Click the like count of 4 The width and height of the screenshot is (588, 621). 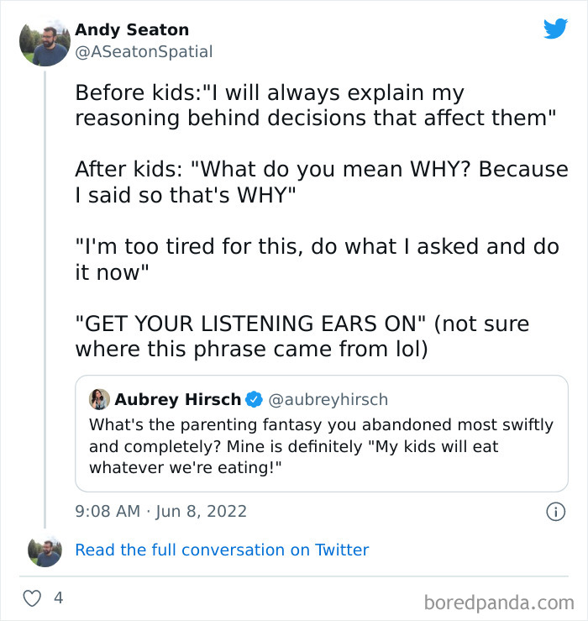(58, 598)
